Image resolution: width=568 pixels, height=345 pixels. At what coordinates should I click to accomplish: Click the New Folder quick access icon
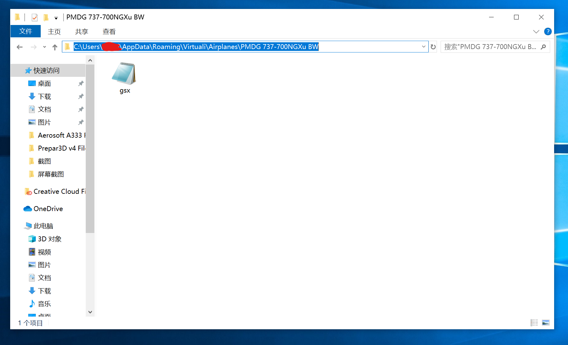click(46, 18)
